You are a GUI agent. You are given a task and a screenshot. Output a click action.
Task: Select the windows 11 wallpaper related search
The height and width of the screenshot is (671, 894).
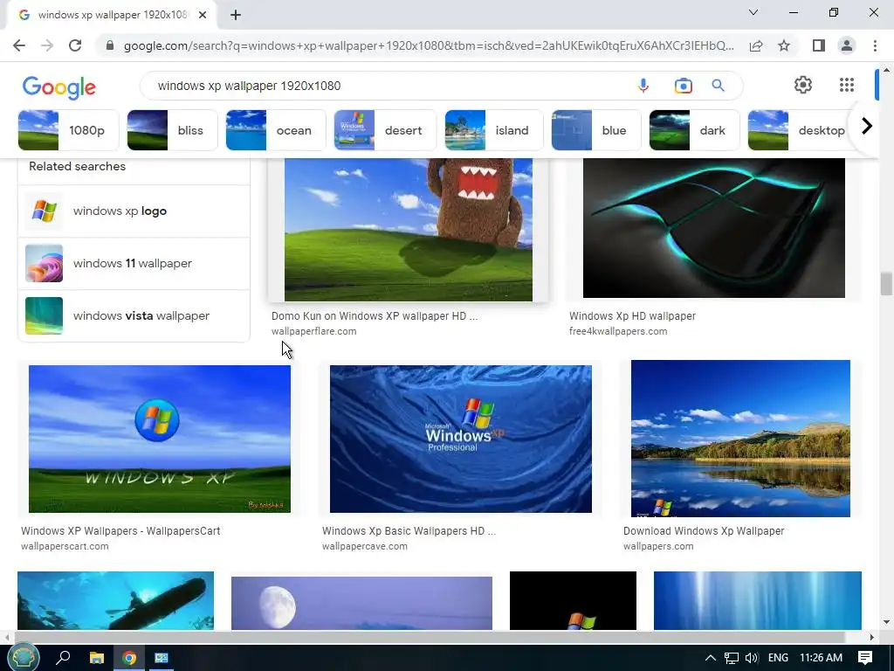click(134, 264)
